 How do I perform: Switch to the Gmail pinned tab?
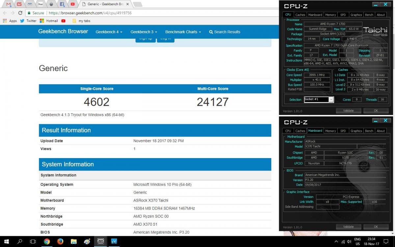pyautogui.click(x=9, y=4)
